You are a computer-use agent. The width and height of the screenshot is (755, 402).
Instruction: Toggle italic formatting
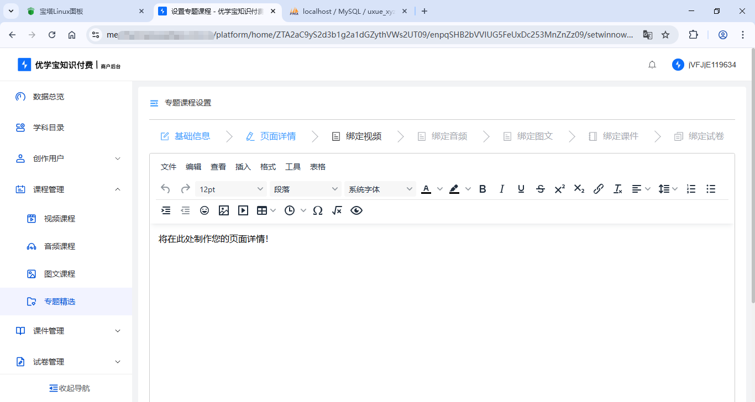pos(502,189)
